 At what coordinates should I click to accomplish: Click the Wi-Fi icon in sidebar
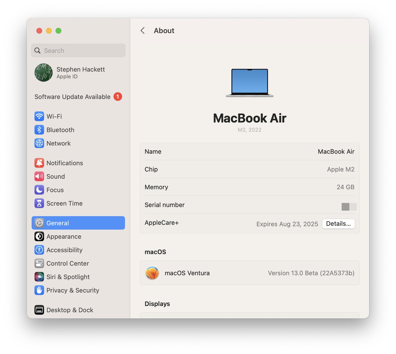[x=39, y=116]
